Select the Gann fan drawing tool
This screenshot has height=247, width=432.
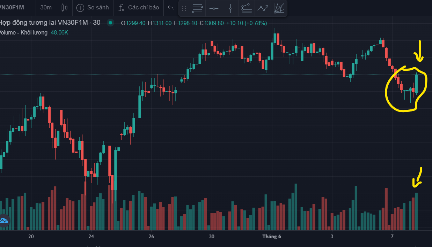click(279, 8)
